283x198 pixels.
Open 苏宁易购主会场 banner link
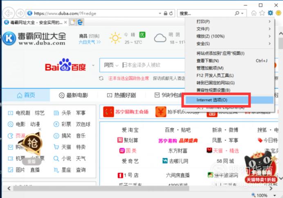126,112
